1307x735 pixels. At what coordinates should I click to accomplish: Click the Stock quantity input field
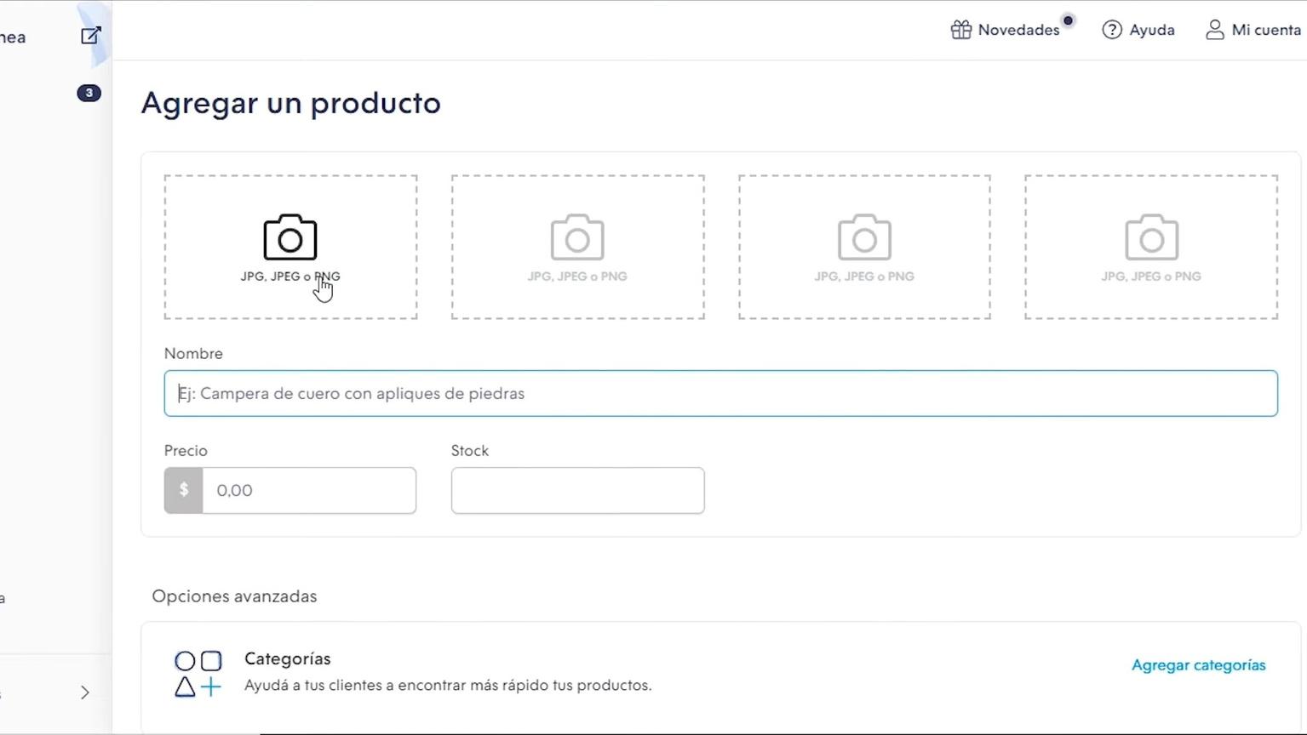(x=577, y=491)
